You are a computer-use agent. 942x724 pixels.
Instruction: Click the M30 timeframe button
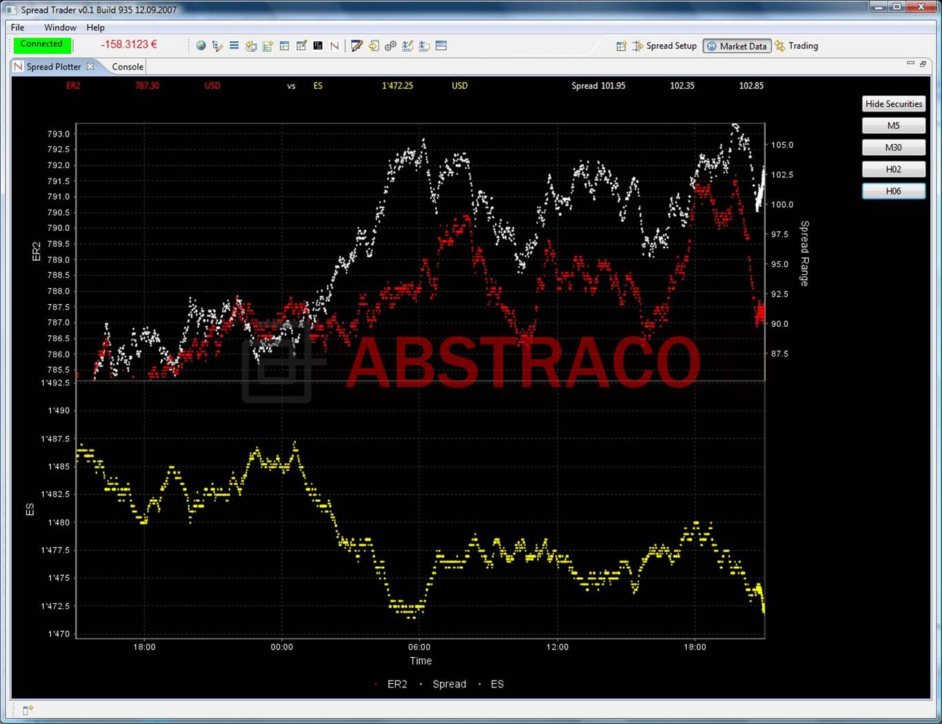[893, 147]
